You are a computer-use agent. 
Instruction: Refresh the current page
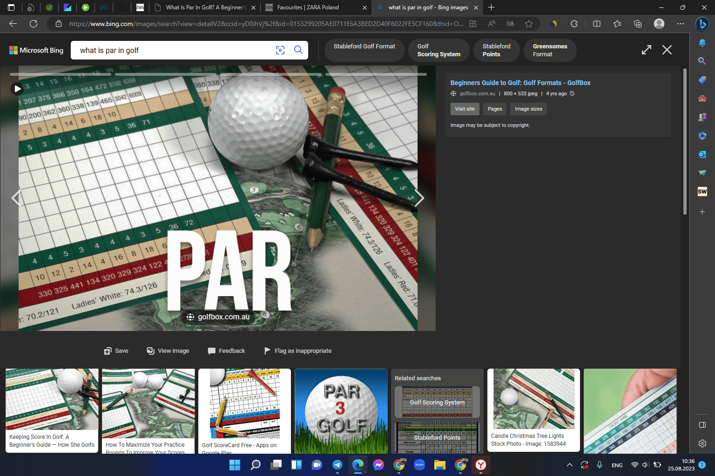pos(34,24)
